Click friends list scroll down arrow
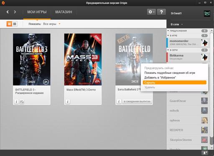 point(211,148)
